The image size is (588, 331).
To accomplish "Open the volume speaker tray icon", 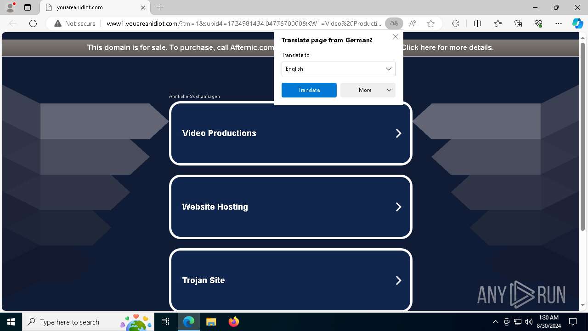I will (529, 322).
